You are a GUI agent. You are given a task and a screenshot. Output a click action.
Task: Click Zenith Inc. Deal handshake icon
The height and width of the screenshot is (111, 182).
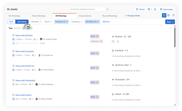113,65
